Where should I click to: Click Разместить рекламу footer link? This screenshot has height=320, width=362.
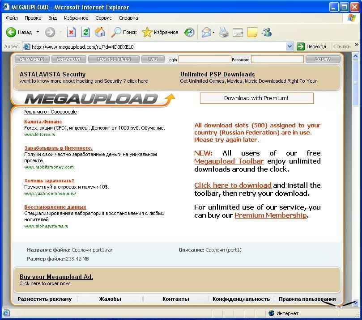tap(45, 299)
